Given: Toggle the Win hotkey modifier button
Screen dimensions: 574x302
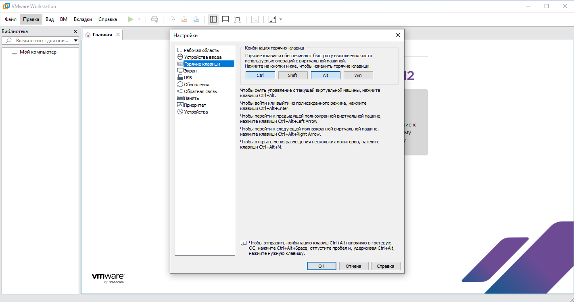Looking at the screenshot, I should [x=358, y=75].
